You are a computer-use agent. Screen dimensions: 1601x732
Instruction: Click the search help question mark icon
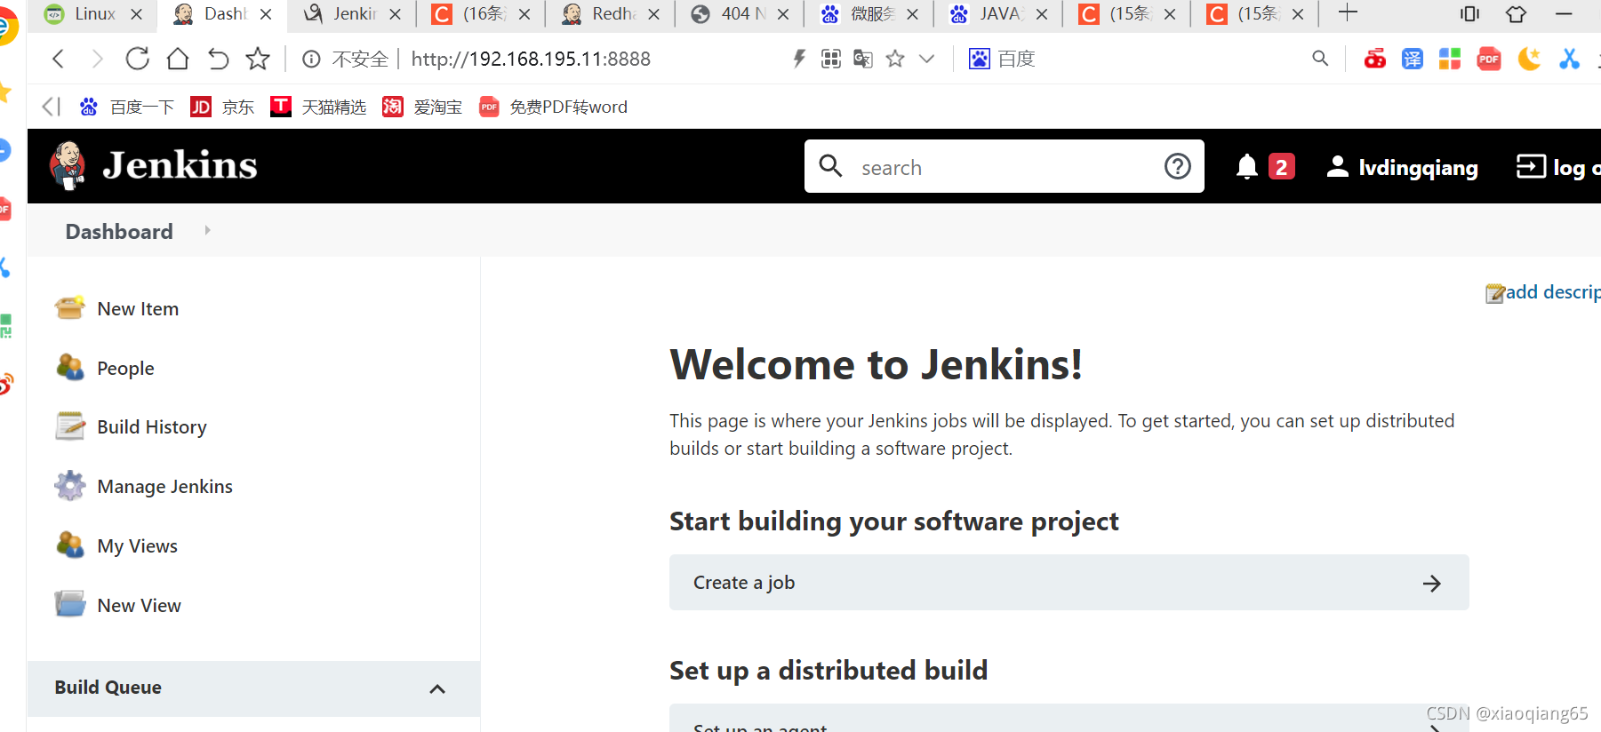(1177, 166)
